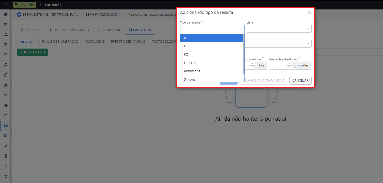Select option B in the list
The image size is (383, 183).
coord(211,46)
